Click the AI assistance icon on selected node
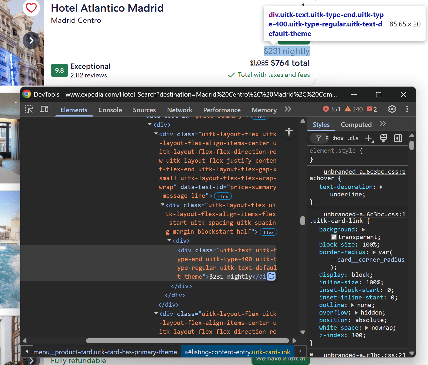This screenshot has height=365, width=428. (x=271, y=276)
